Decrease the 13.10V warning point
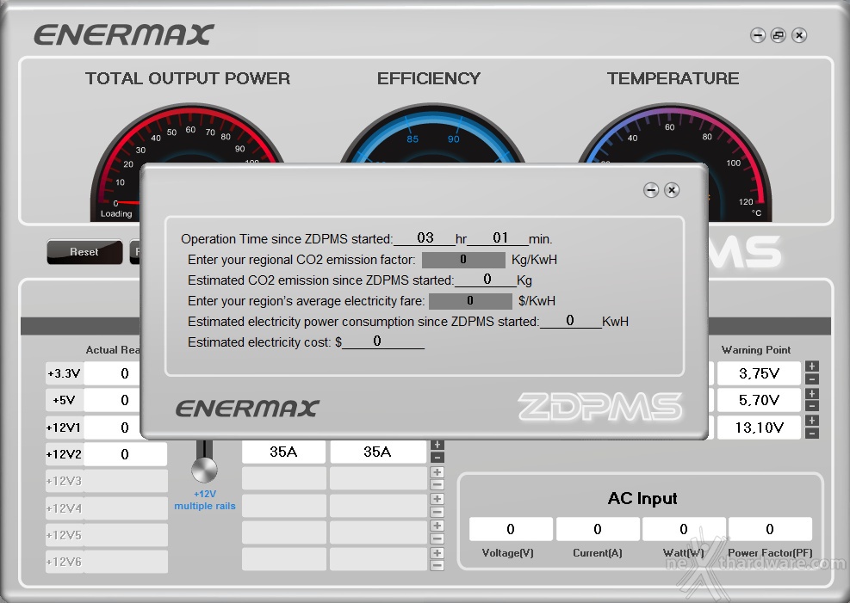The height and width of the screenshot is (603, 850). pos(811,433)
